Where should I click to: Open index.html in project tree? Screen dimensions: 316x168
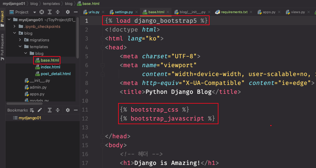point(50,67)
